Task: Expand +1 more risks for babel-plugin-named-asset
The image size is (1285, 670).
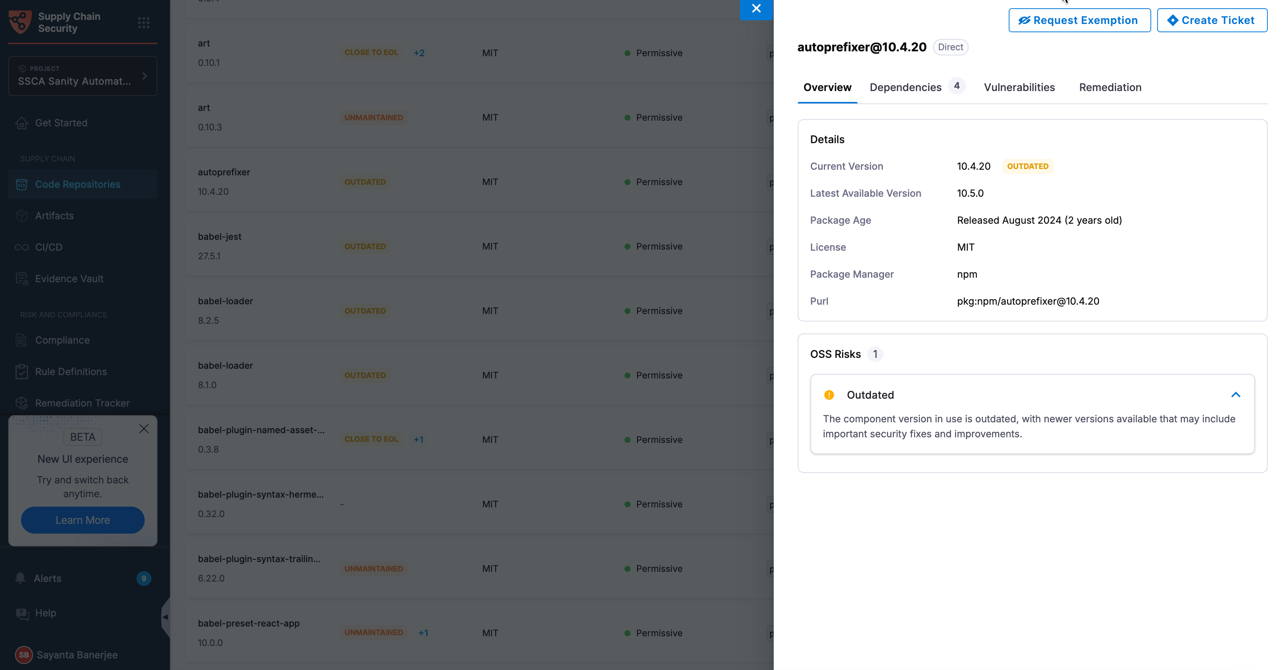Action: pos(418,440)
